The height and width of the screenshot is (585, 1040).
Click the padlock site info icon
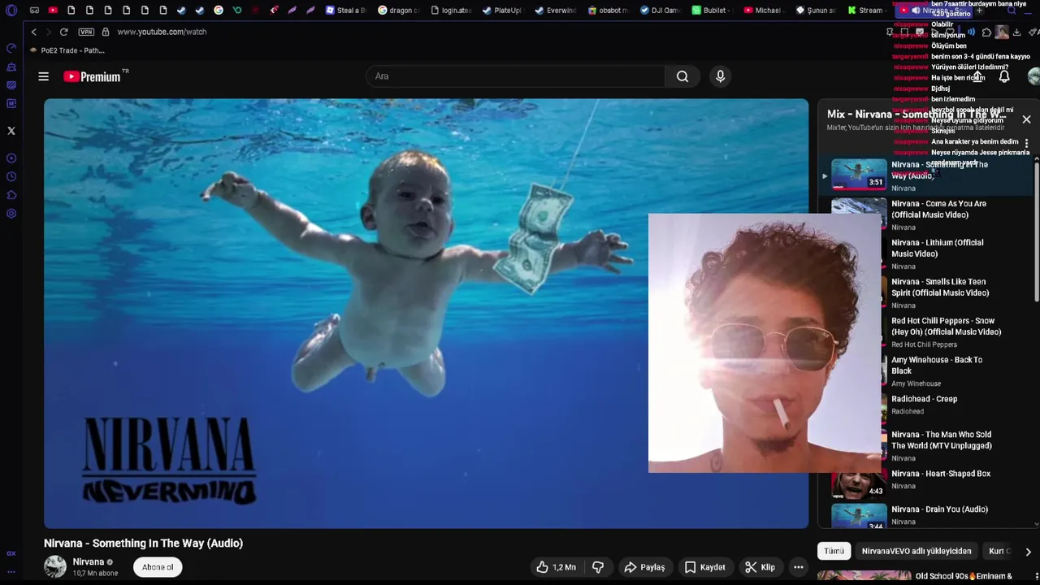pyautogui.click(x=106, y=32)
